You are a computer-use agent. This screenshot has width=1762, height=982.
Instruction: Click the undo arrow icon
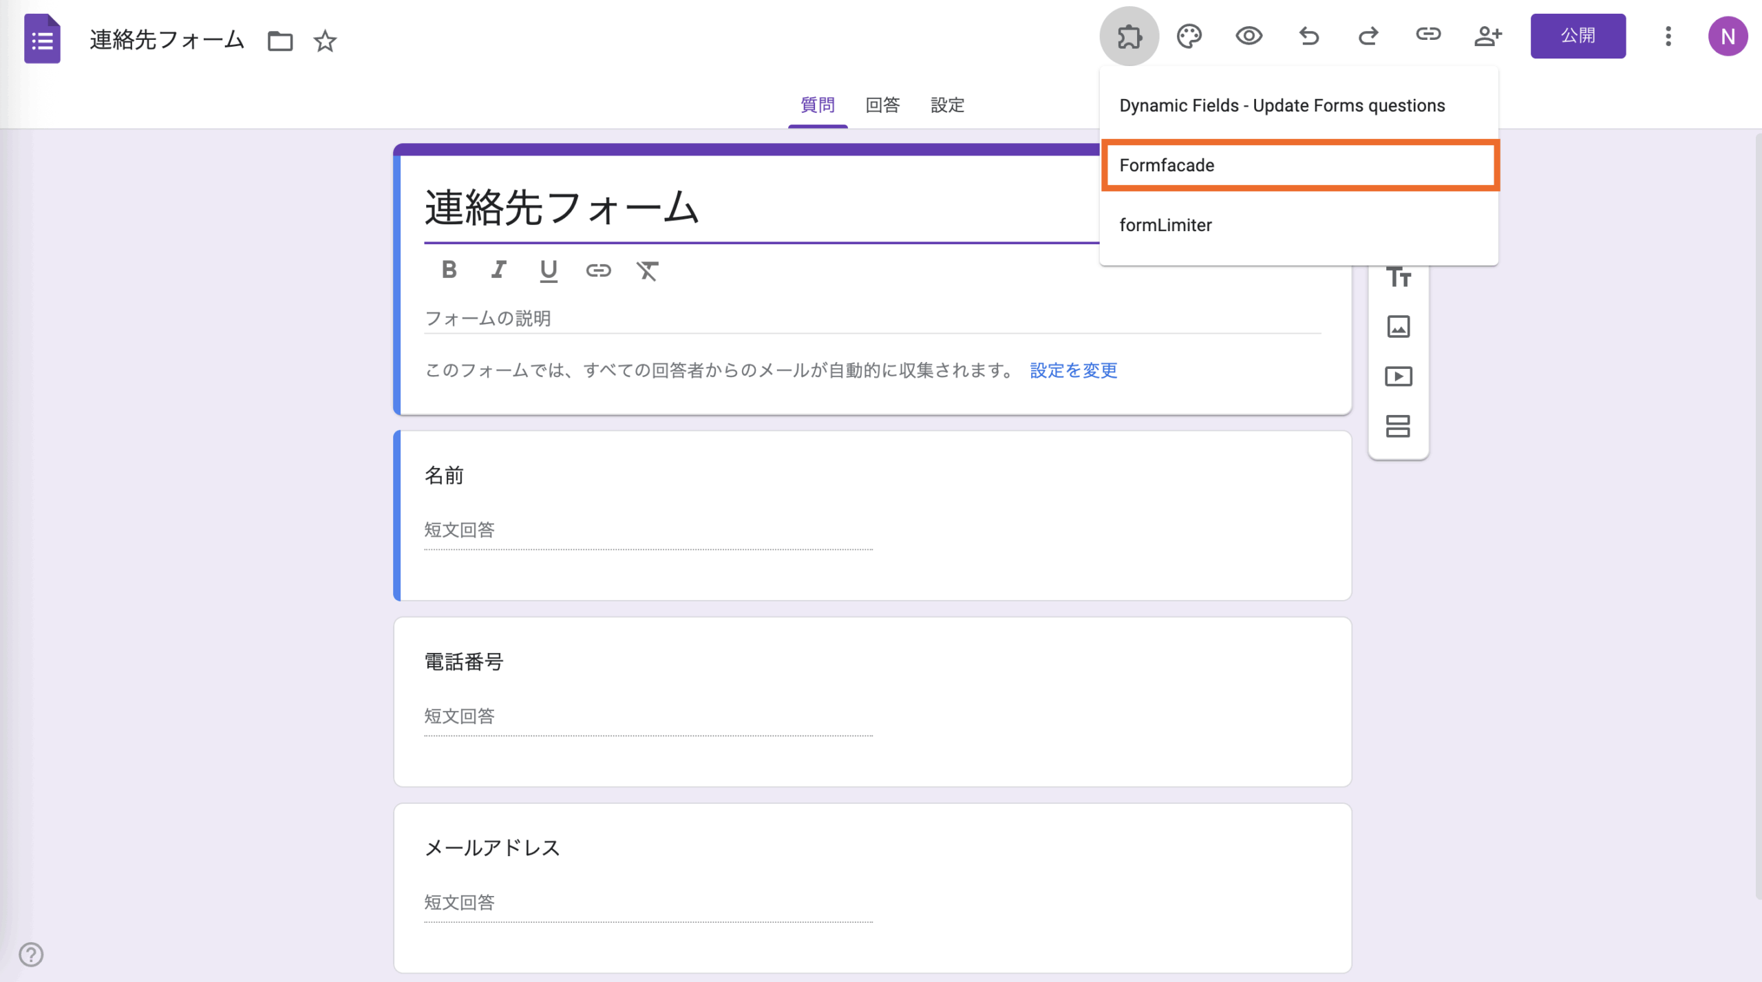click(x=1309, y=36)
